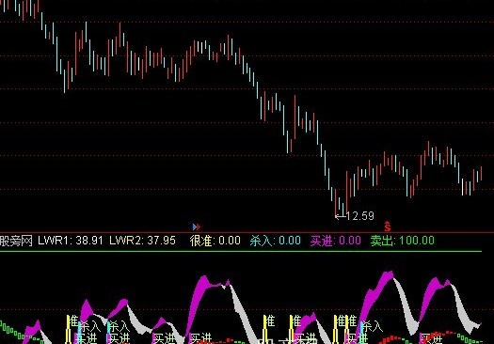Click the 股旁网 indicator name

(16, 241)
